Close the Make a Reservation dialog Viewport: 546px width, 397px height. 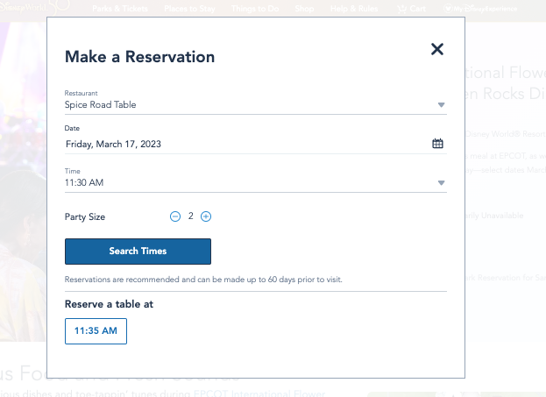click(437, 50)
